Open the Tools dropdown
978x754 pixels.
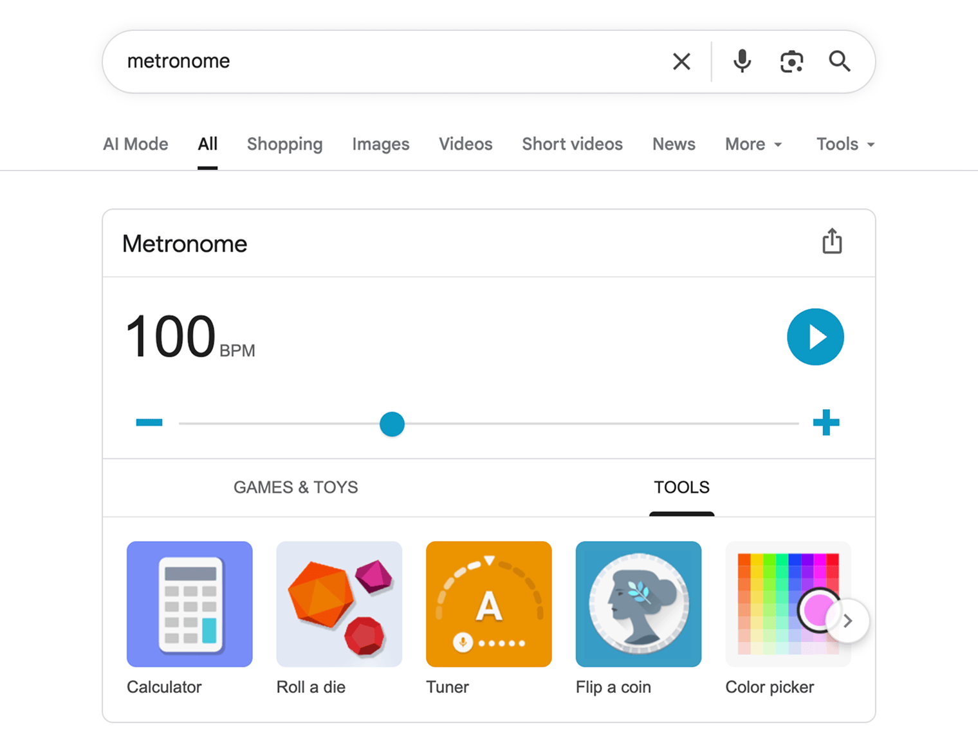844,144
